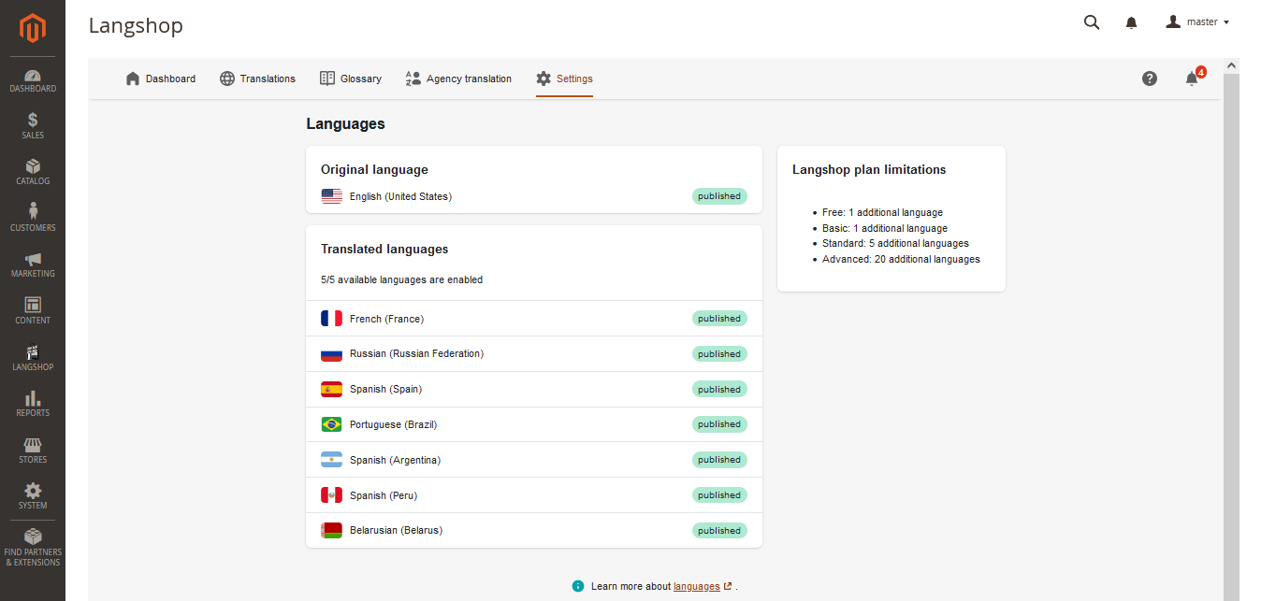Select the Spanish (Peru) language row
The height and width of the screenshot is (601, 1261).
[x=534, y=495]
